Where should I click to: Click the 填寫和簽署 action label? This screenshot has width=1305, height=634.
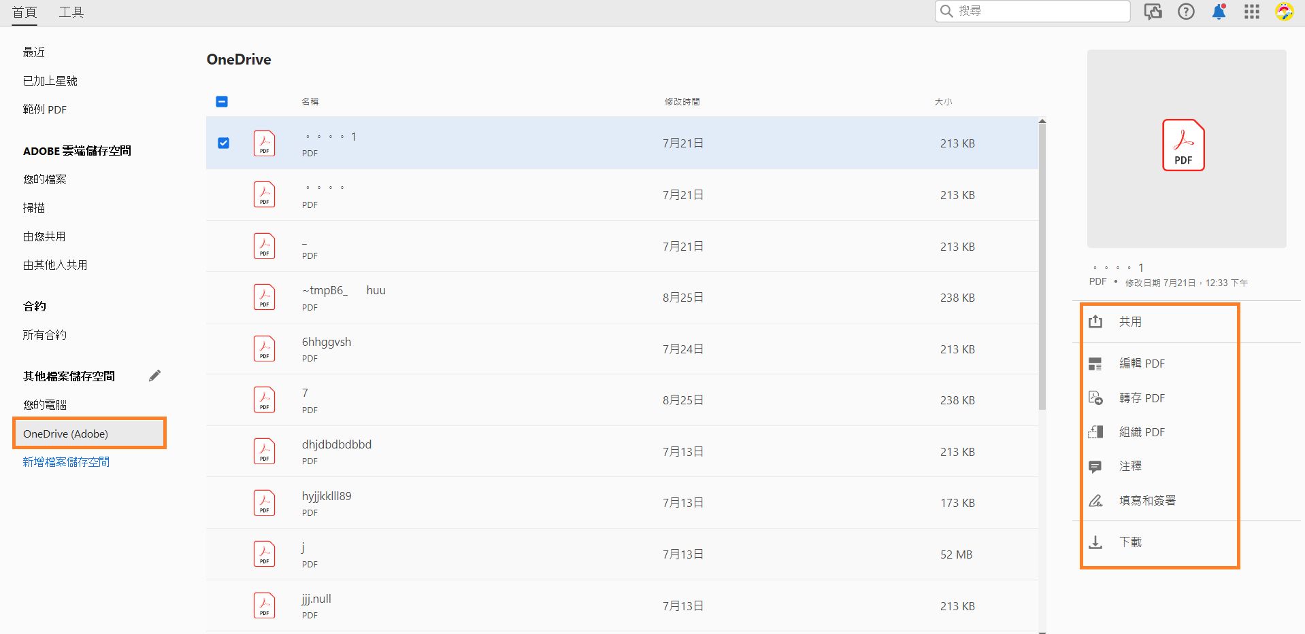click(1147, 501)
